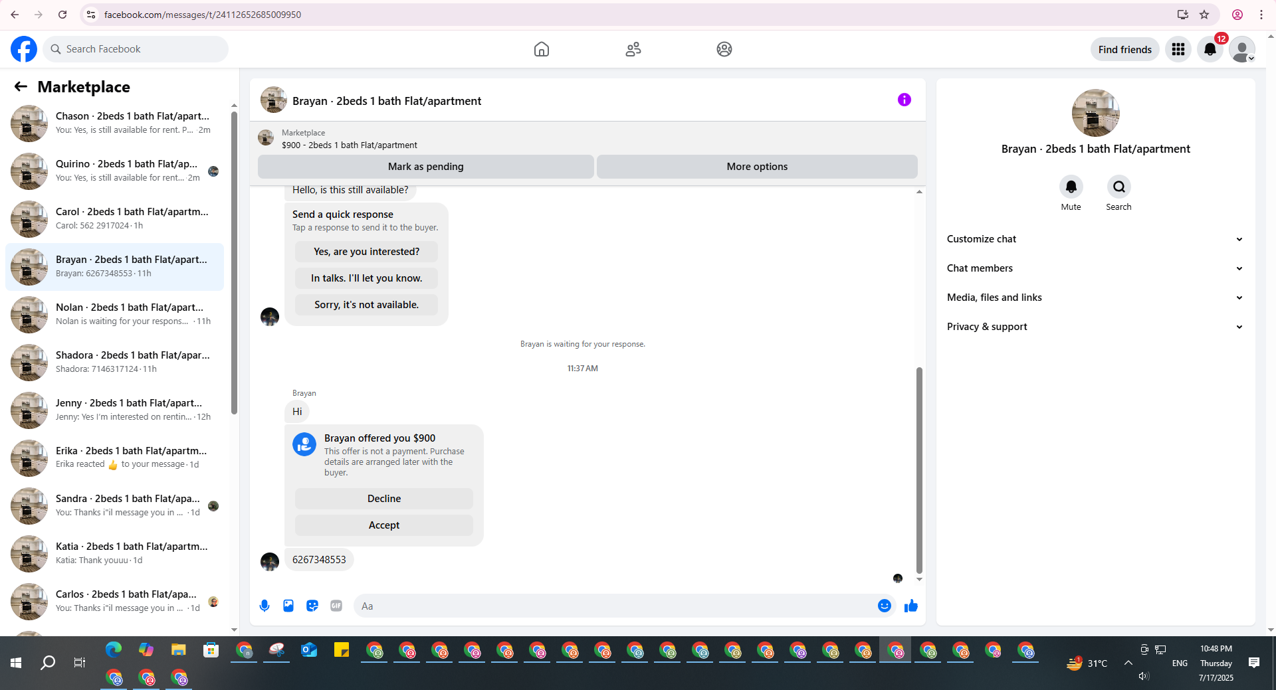Screen dimensions: 1276x690
Task: Open the emoji picker in message box
Action: coord(884,606)
